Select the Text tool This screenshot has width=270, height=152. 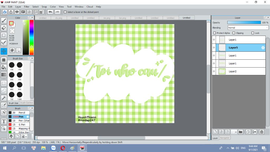tap(4, 121)
